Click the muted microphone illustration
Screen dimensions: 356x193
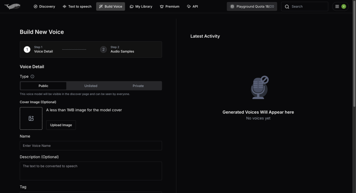coord(259,87)
